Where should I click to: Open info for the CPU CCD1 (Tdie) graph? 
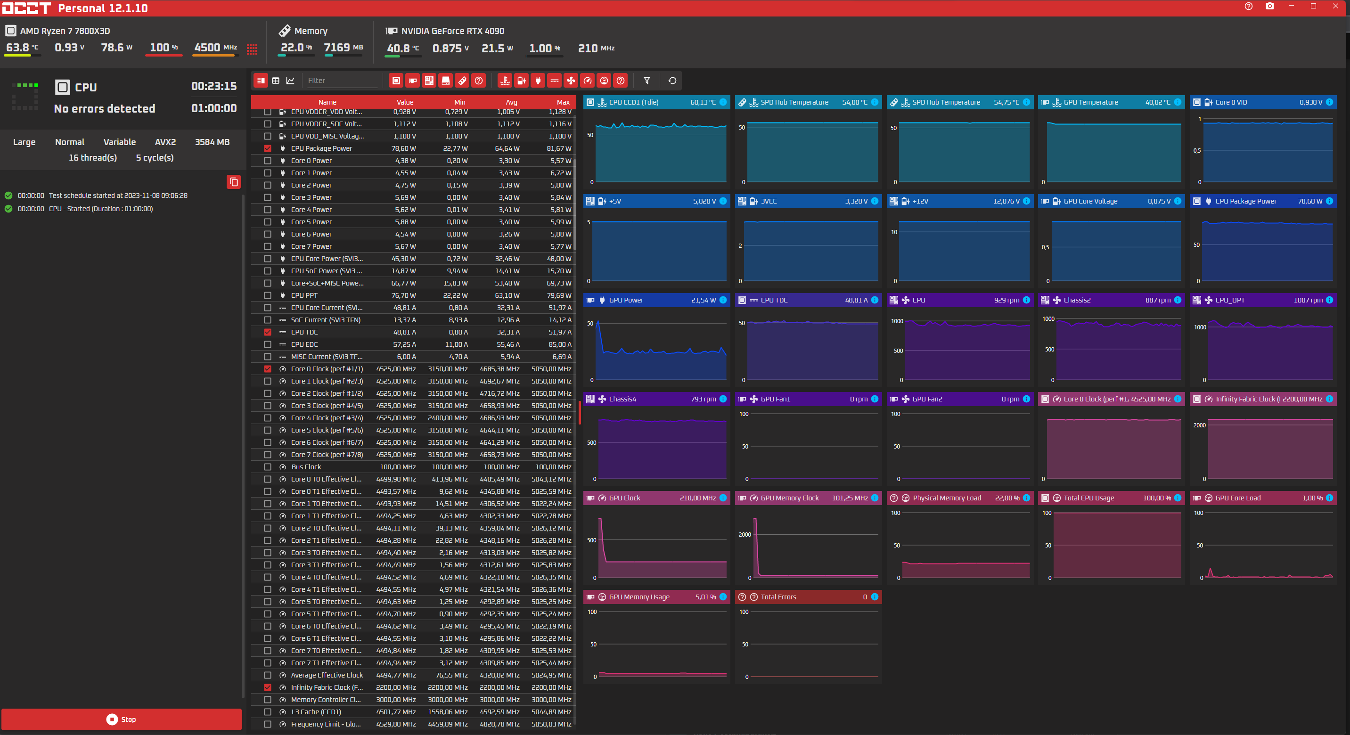click(723, 102)
